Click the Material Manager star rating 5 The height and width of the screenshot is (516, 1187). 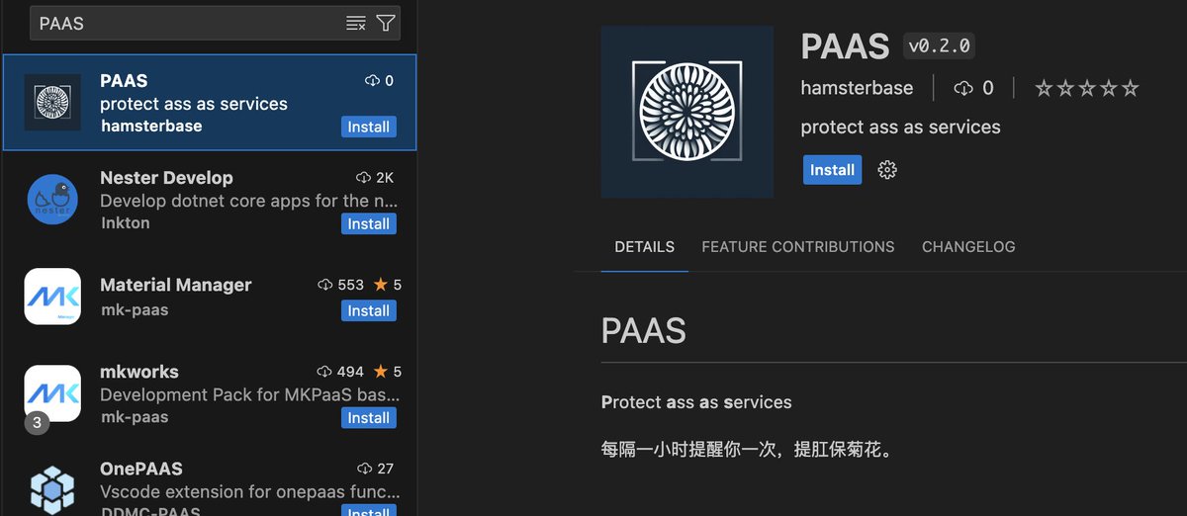coord(387,285)
